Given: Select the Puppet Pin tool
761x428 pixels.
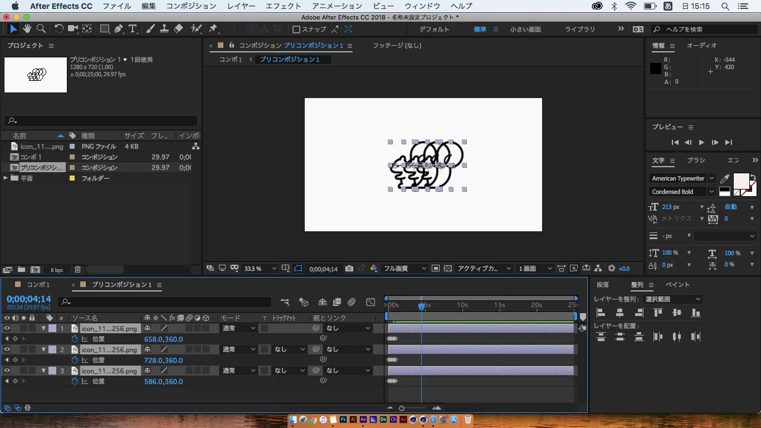Looking at the screenshot, I should (213, 29).
